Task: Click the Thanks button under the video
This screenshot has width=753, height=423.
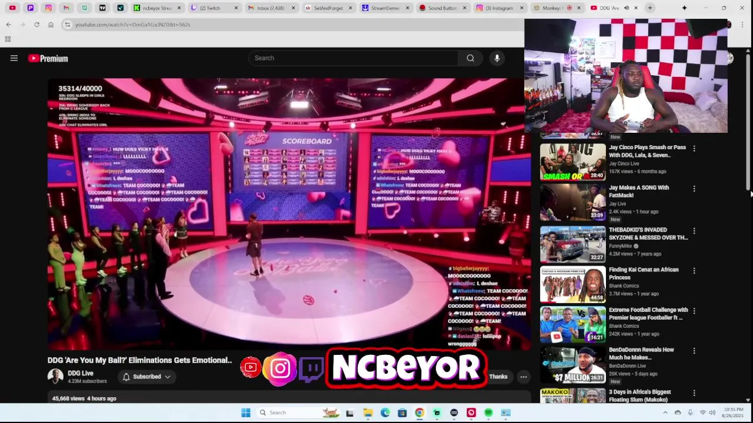Action: (x=498, y=377)
